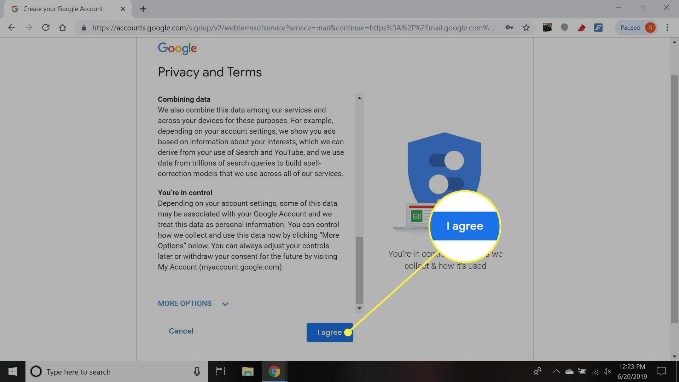
Task: Expand the MORE OPTIONS section
Action: tap(193, 303)
